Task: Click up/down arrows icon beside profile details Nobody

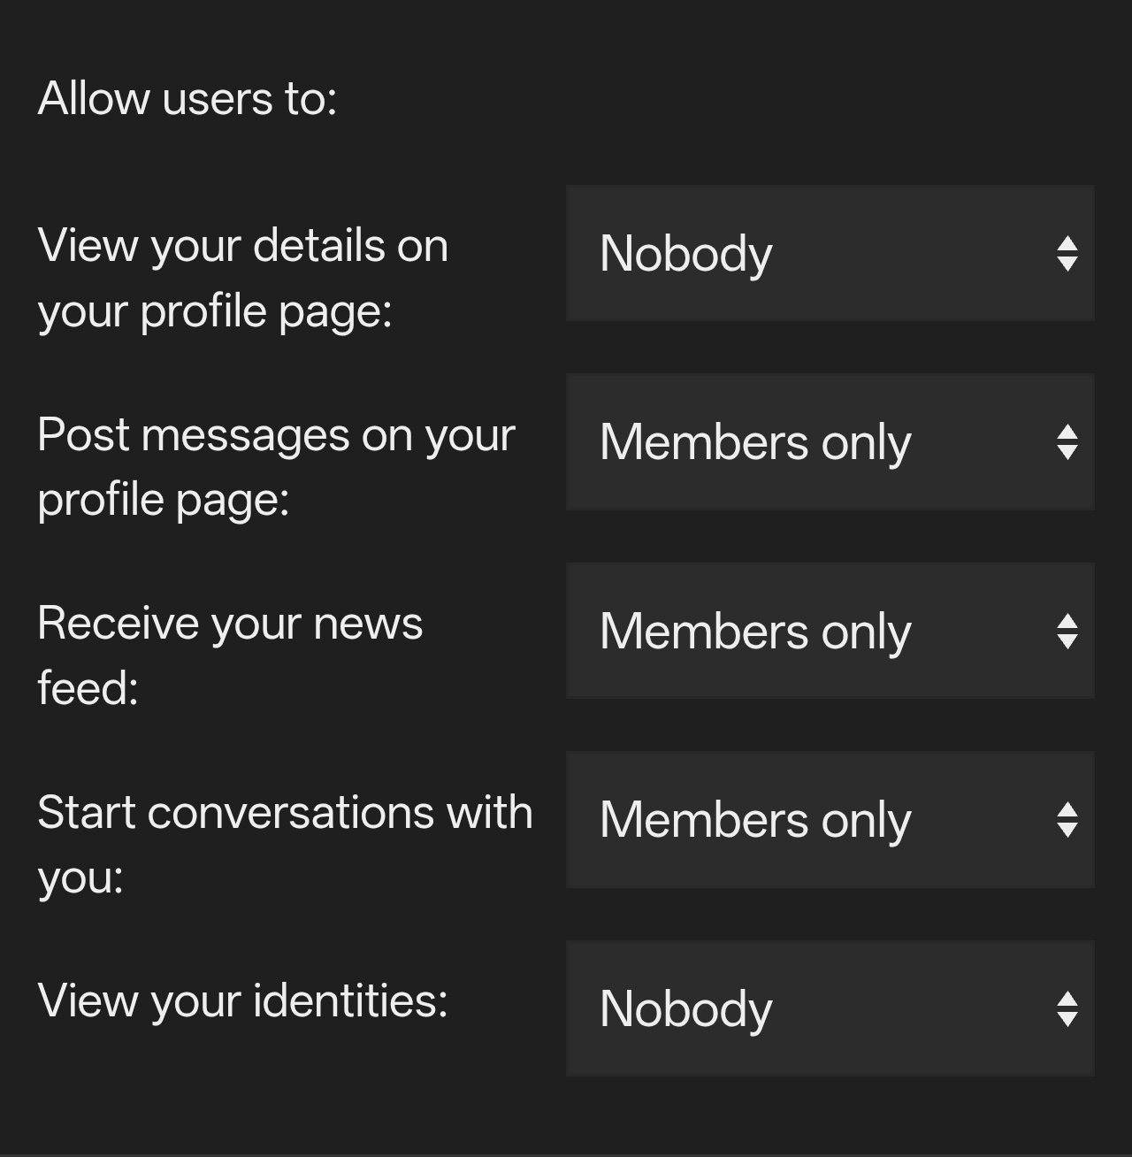Action: point(1067,254)
